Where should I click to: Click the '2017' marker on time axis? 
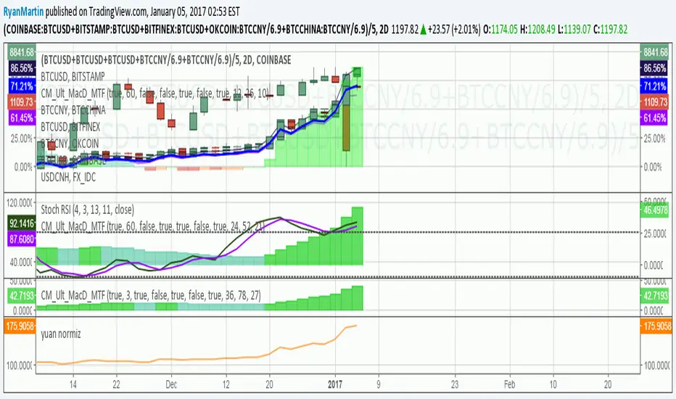click(x=335, y=384)
